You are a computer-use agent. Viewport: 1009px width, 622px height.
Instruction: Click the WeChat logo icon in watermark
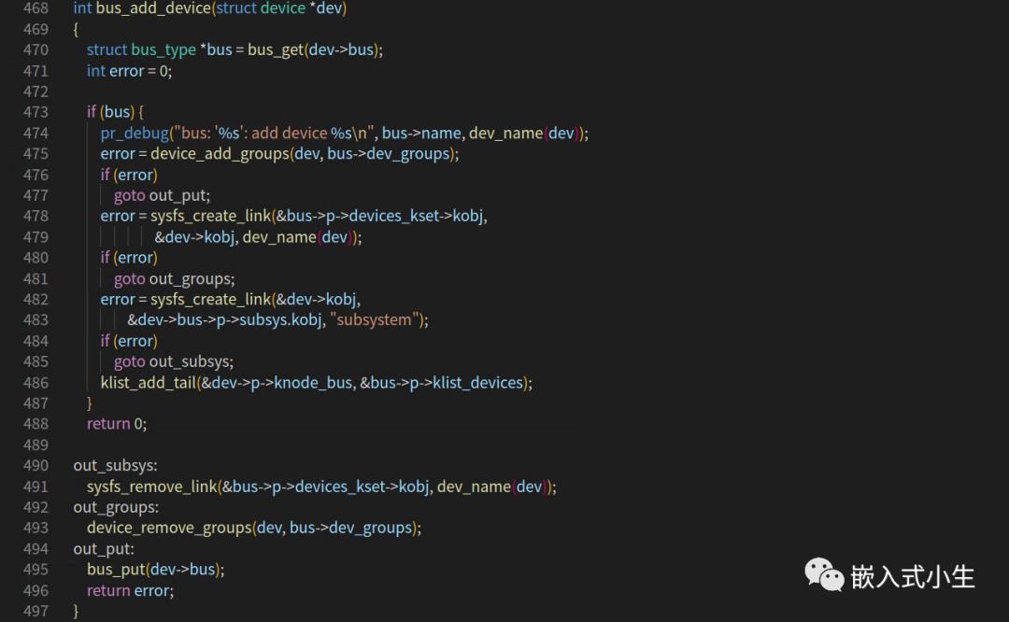tap(824, 574)
